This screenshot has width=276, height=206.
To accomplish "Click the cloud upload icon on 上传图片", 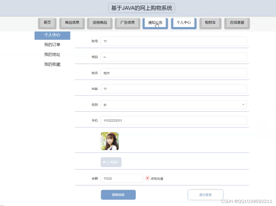I will [105, 162].
